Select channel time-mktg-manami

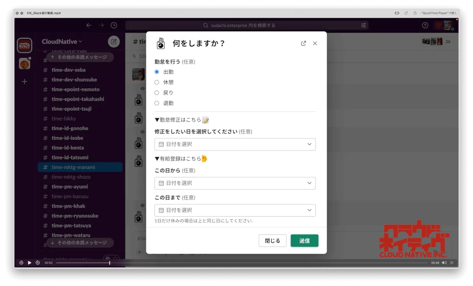[80, 167]
